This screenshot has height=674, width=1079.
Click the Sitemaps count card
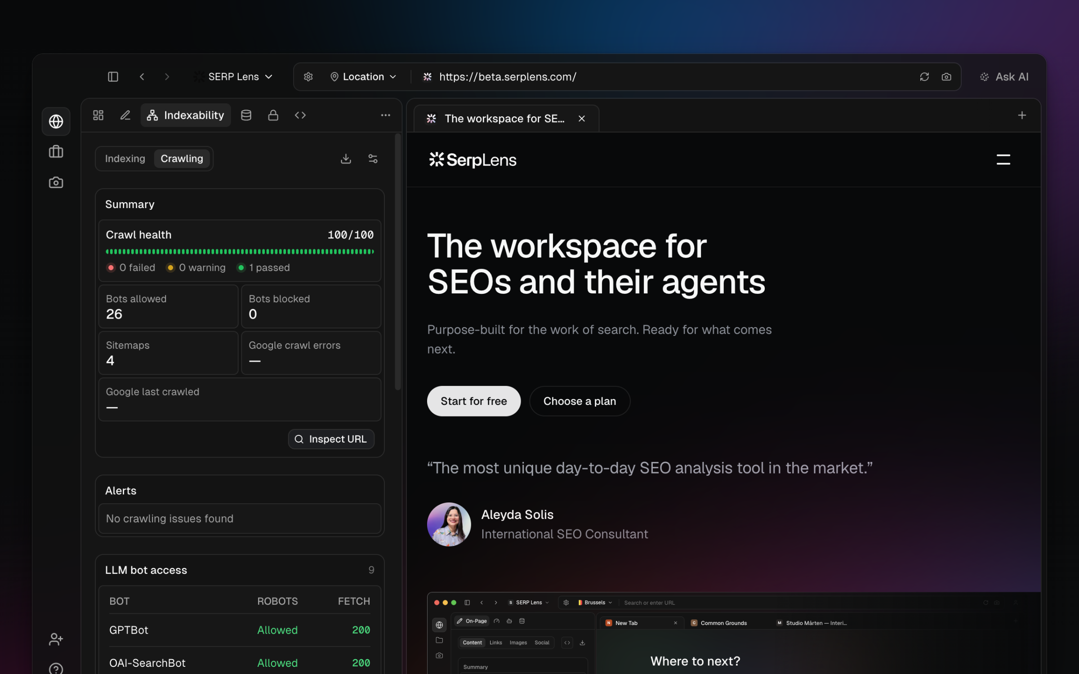[x=169, y=353]
